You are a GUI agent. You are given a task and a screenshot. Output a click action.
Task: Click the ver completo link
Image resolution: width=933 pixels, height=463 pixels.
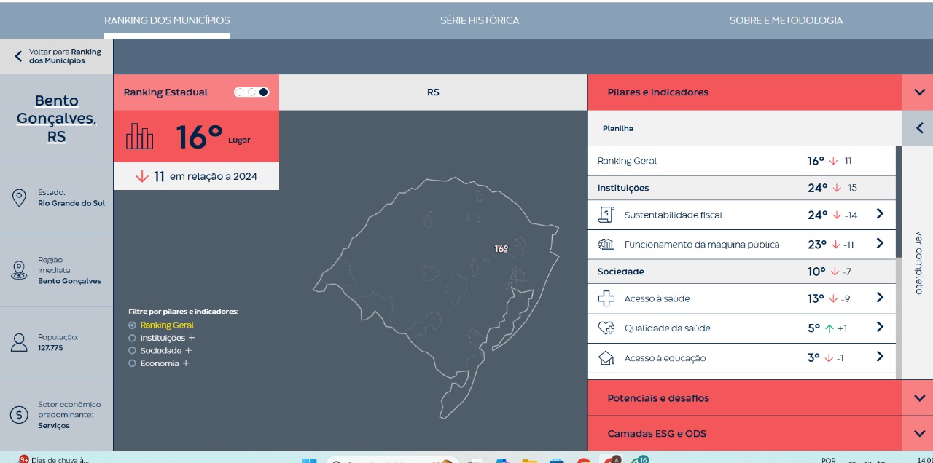tap(918, 262)
